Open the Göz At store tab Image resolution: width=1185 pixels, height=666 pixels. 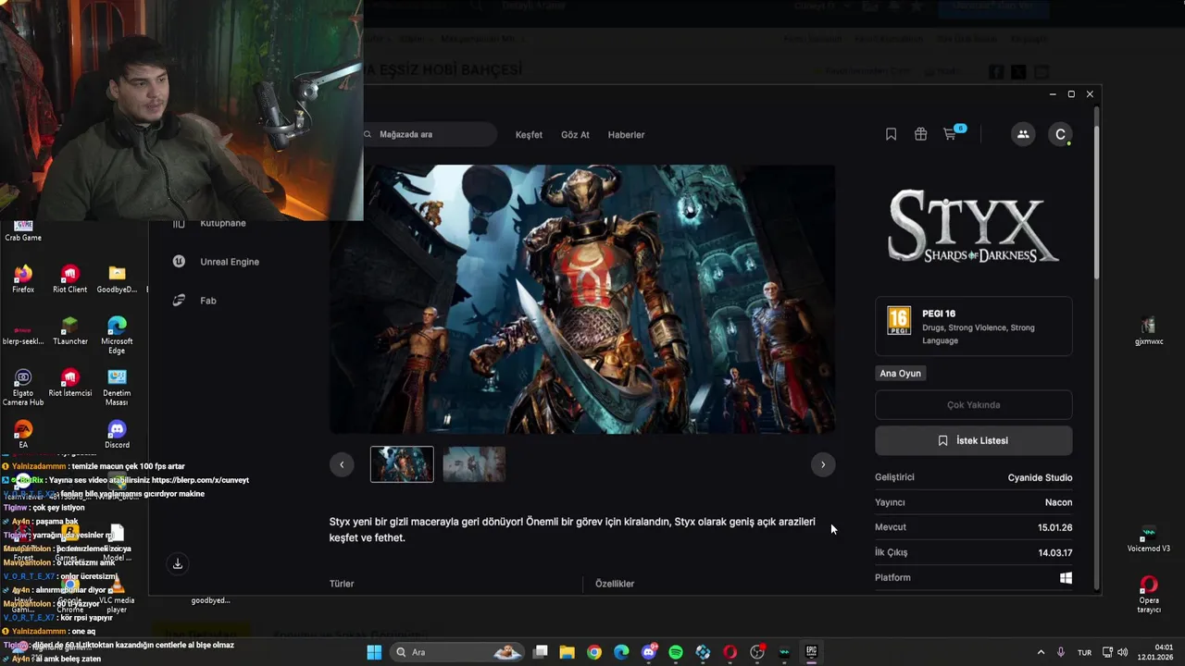575,135
